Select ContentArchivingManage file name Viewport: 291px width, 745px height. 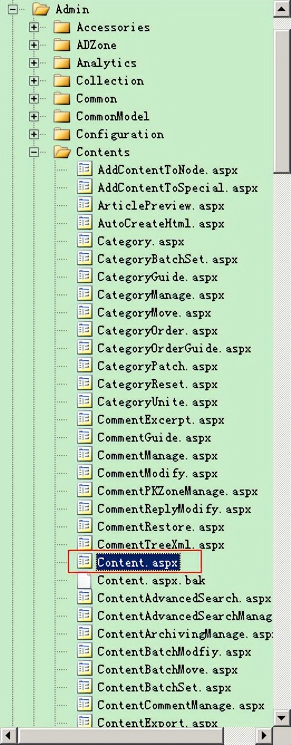(x=185, y=635)
